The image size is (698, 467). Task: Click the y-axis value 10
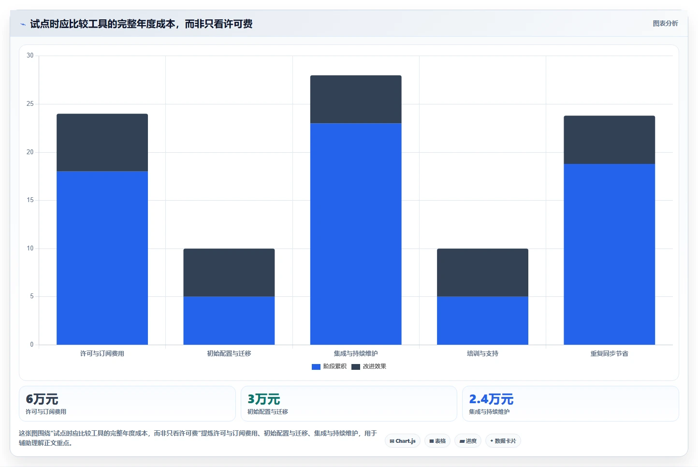click(30, 248)
